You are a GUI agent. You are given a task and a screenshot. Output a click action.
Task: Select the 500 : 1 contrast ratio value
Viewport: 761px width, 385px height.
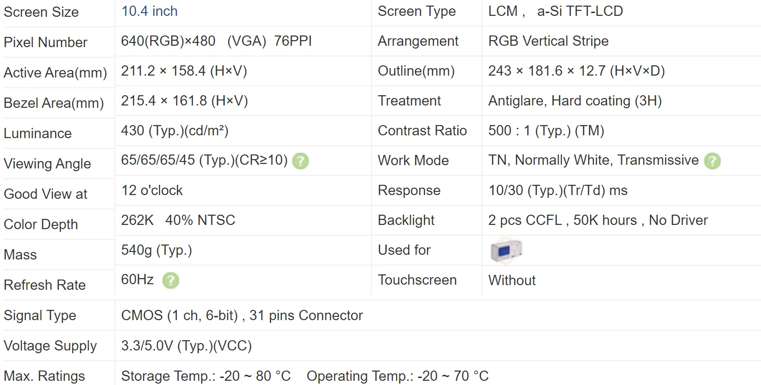546,131
